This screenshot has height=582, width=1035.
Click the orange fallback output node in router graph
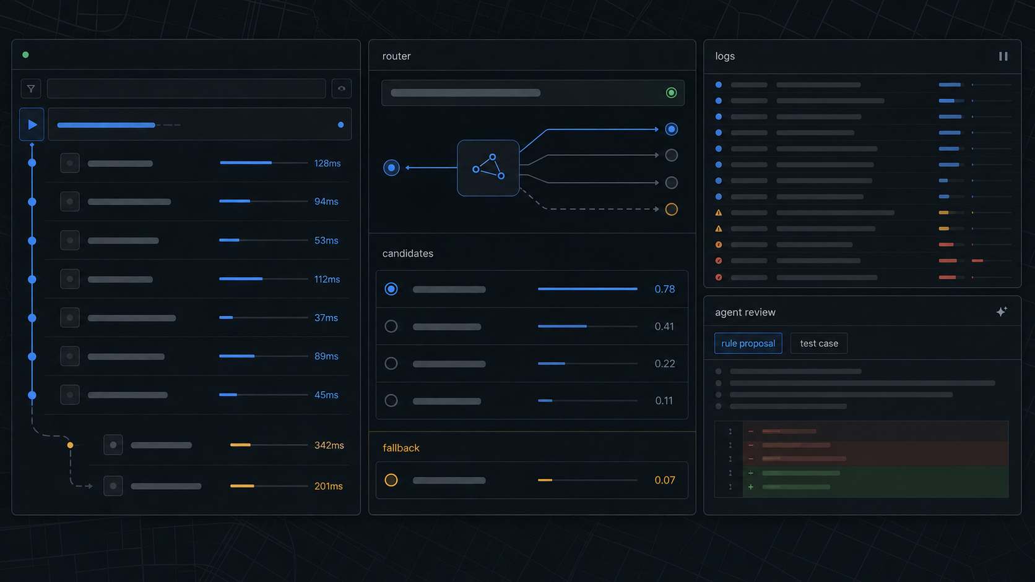click(671, 209)
